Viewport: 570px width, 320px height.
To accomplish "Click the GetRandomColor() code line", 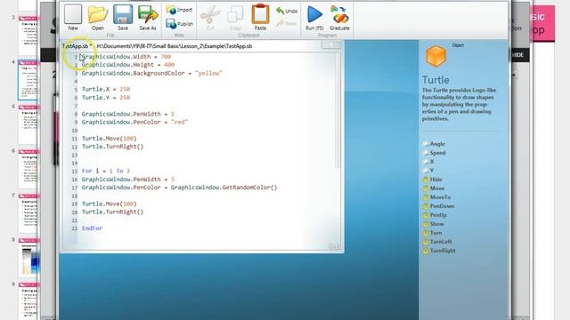I will tap(179, 188).
